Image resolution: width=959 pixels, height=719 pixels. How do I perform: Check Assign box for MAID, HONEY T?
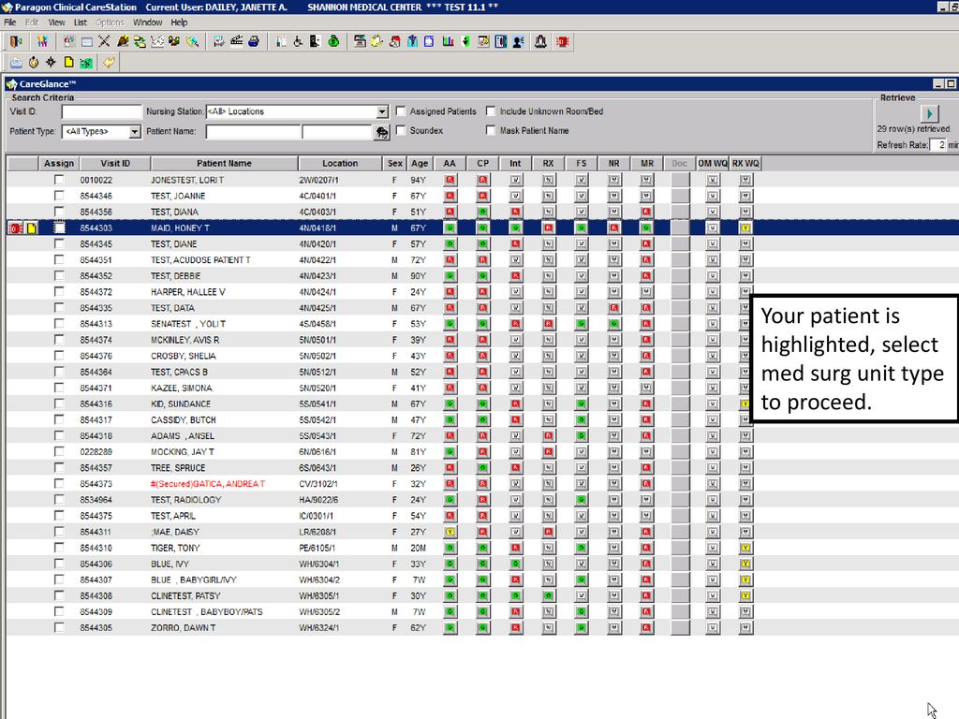[x=59, y=228]
